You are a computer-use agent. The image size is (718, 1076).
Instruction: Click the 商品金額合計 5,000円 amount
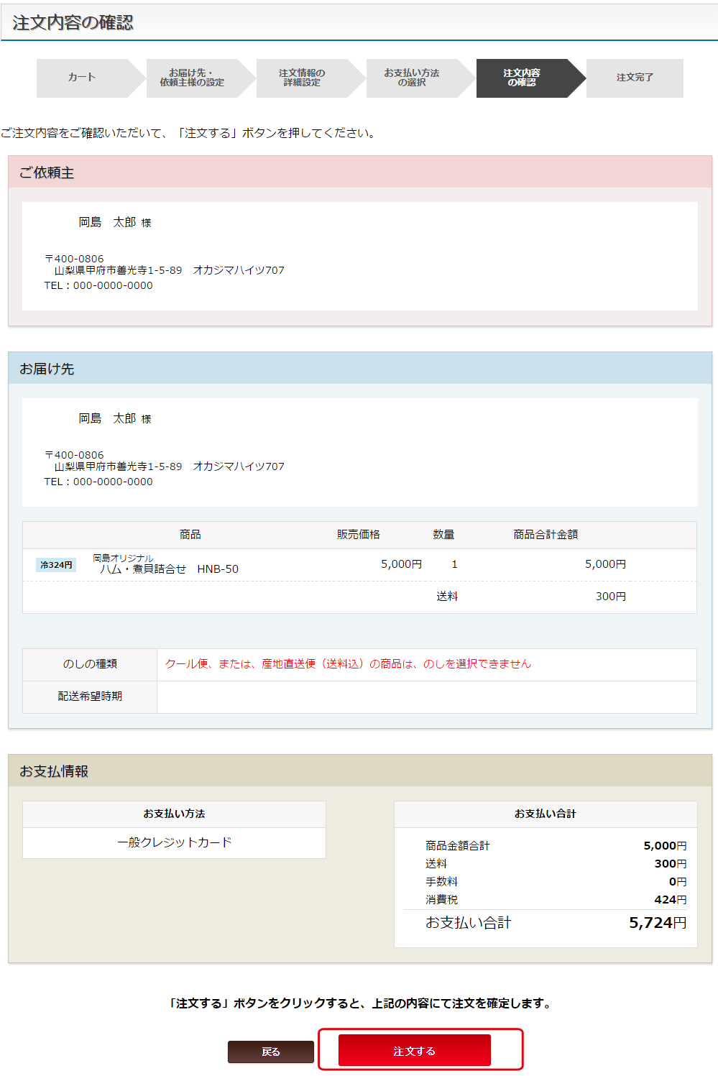665,846
